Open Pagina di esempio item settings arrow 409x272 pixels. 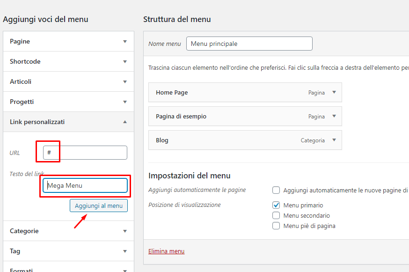pos(334,116)
